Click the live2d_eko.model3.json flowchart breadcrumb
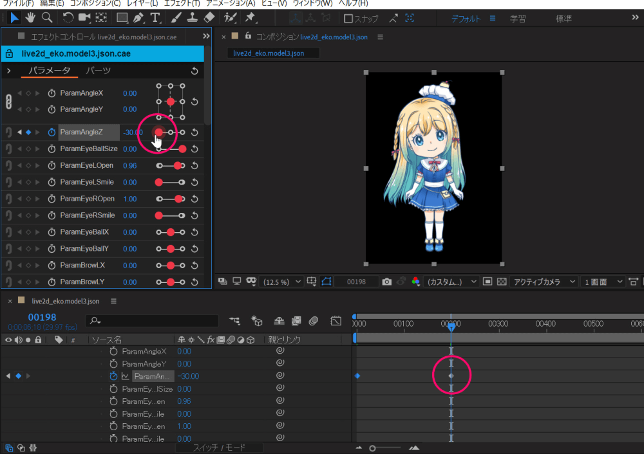The image size is (644, 454). (x=269, y=53)
